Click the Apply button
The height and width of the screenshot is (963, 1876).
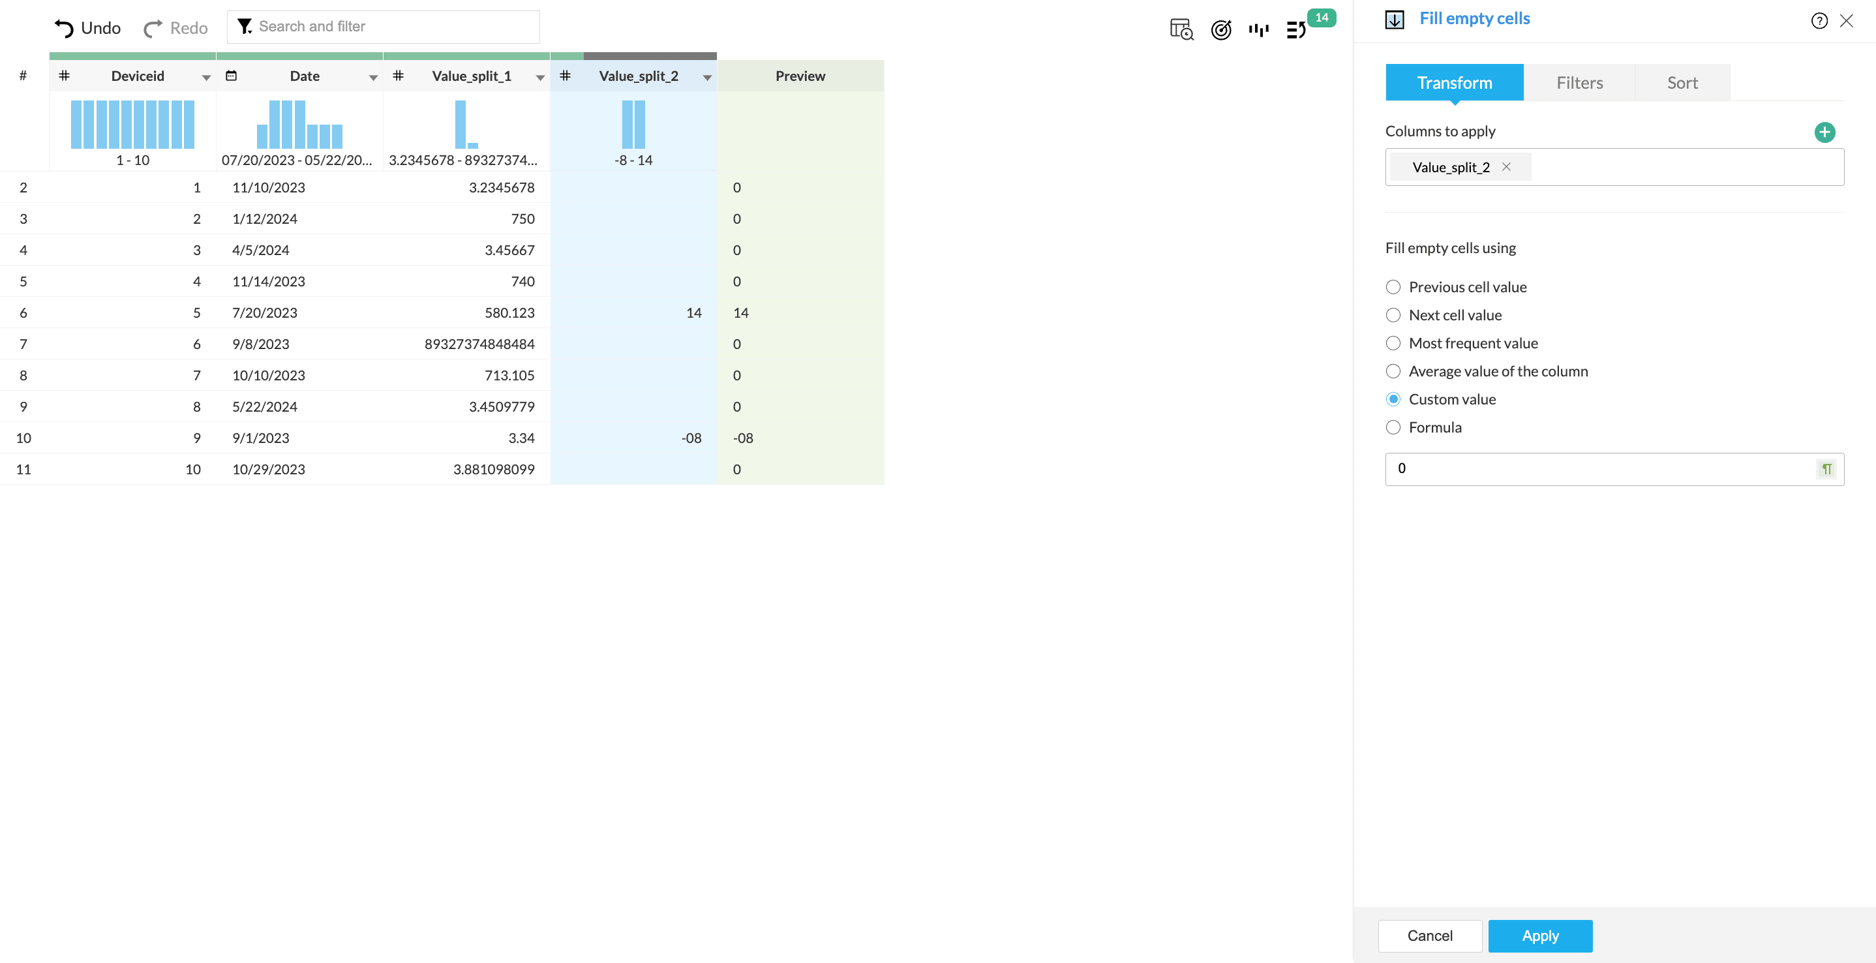1540,936
